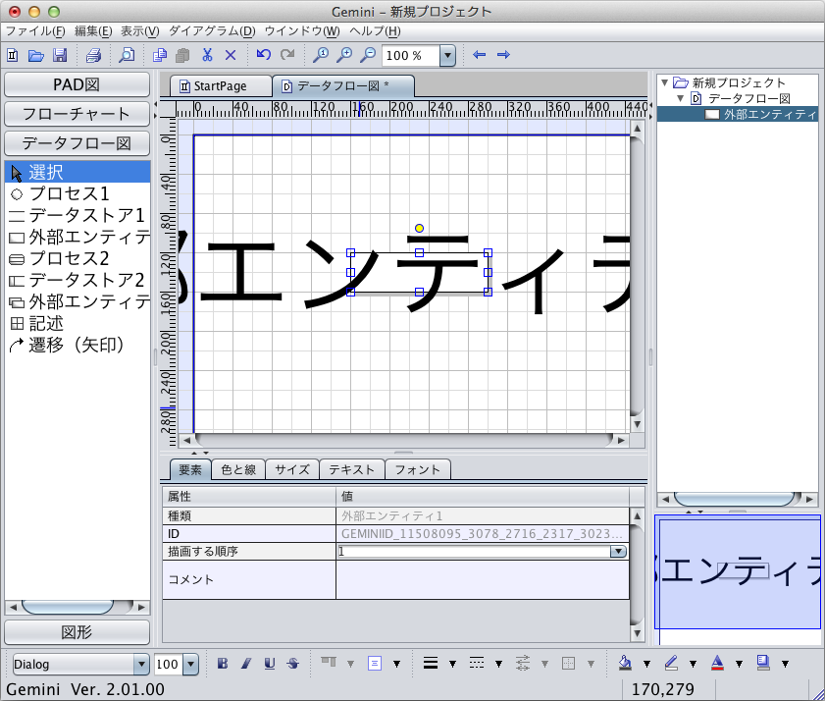Copy the selection using the copy icon

coord(160,55)
